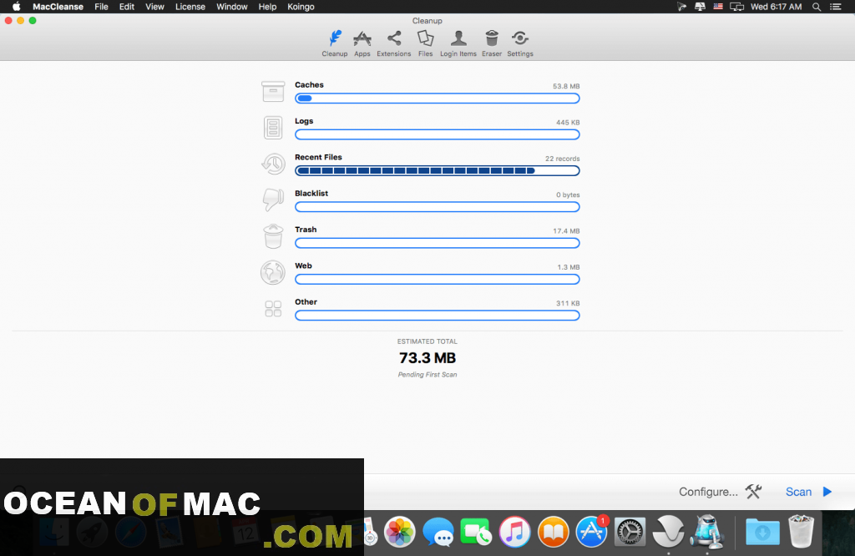This screenshot has width=855, height=556.
Task: Open iBooks in the Dock
Action: click(x=553, y=532)
